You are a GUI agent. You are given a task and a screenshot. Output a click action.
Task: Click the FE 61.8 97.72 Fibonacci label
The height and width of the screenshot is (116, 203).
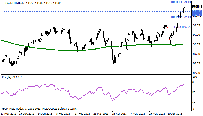[182, 27]
